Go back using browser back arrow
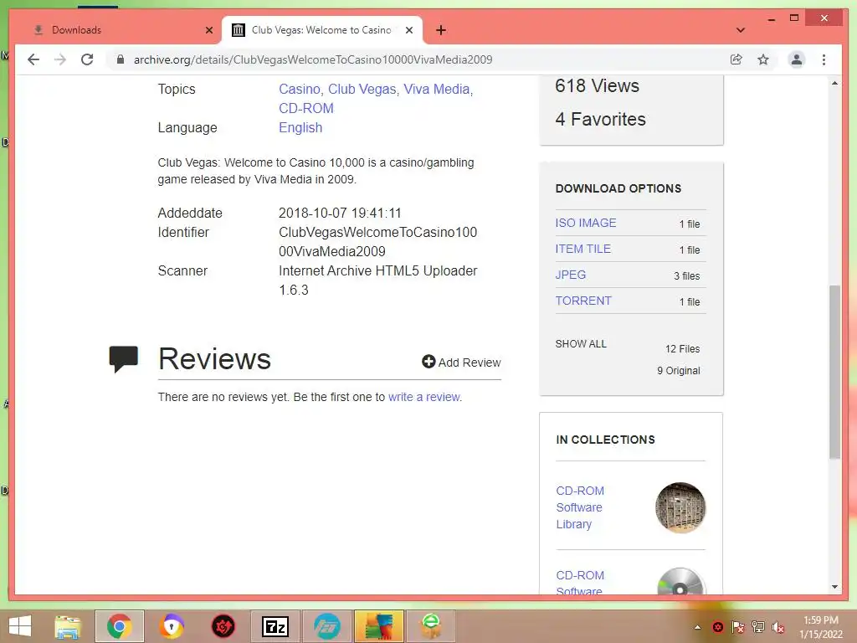Screen dimensions: 857x643 pyautogui.click(x=33, y=59)
